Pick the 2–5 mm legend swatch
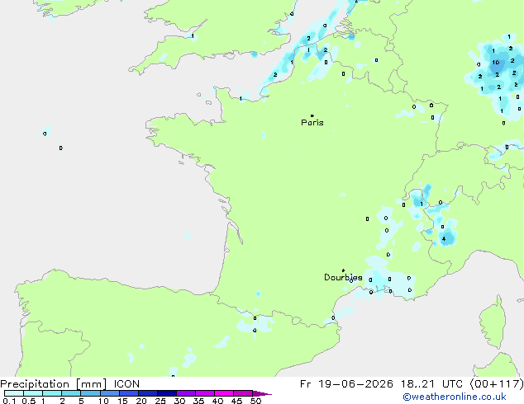 (x=71, y=393)
